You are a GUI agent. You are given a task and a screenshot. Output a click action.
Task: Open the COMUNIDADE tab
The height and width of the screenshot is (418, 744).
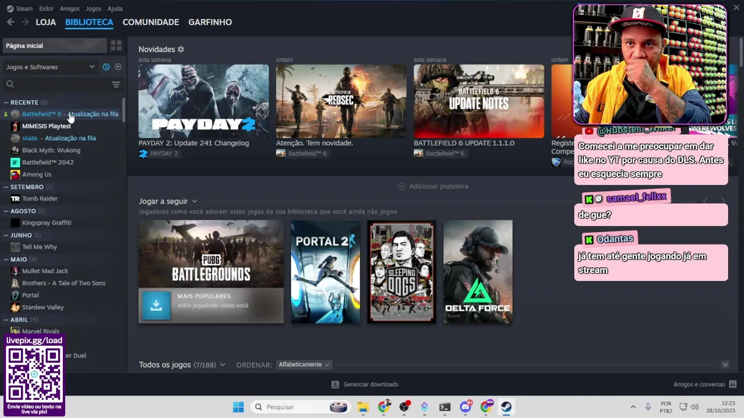click(x=151, y=22)
